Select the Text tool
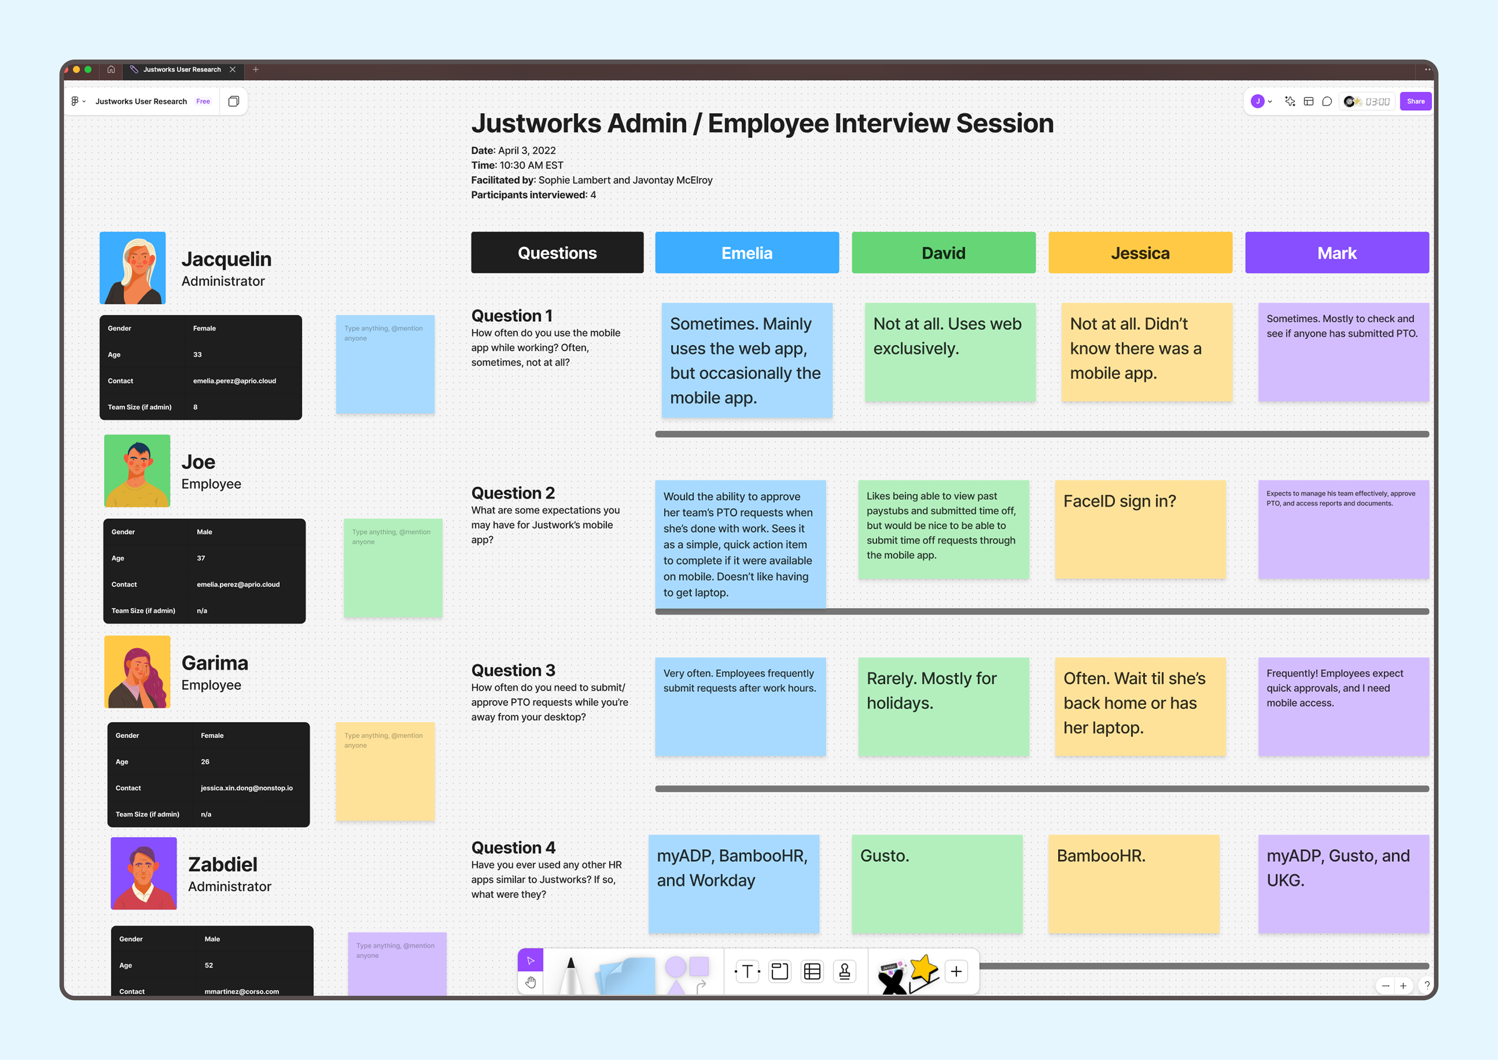1498x1060 pixels. tap(747, 971)
